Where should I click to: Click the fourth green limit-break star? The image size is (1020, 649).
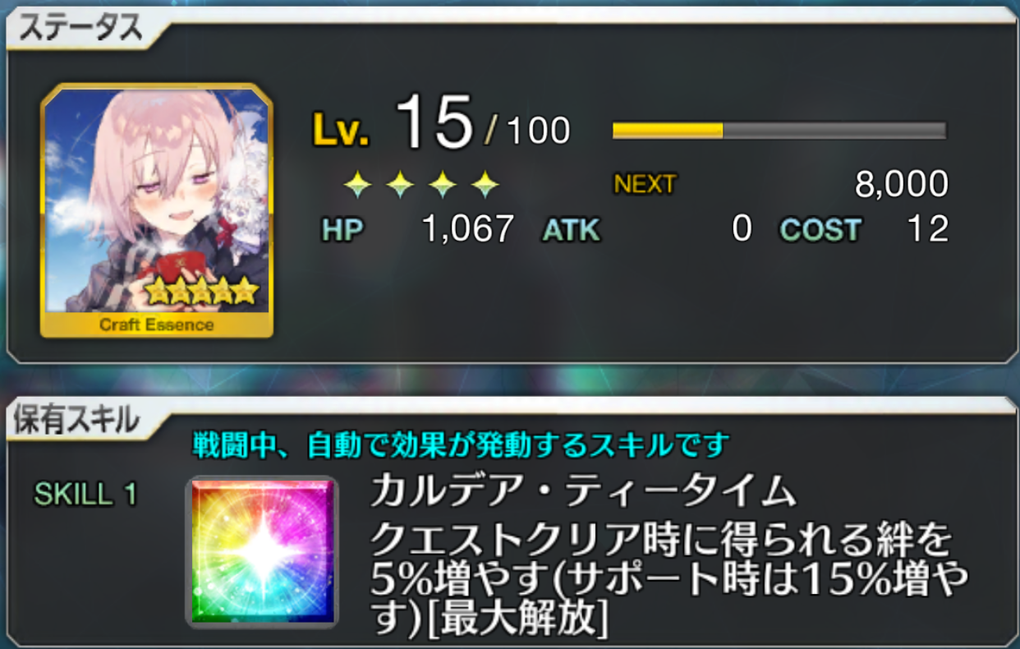click(485, 186)
